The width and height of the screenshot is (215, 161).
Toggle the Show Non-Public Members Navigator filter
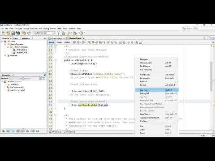point(18,131)
